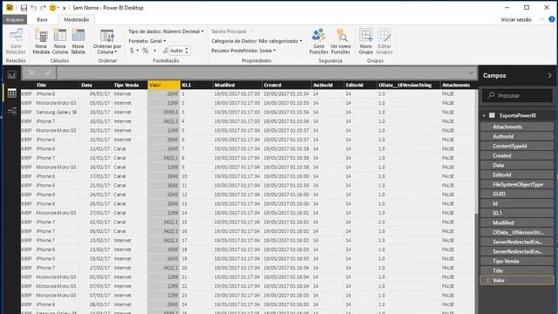The image size is (558, 314).
Task: Select Attachments column header
Action: pos(457,85)
